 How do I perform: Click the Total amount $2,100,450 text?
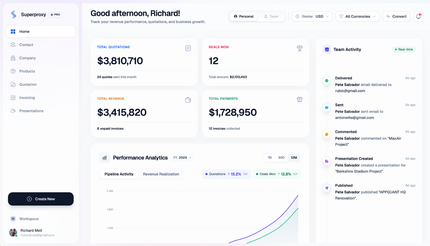click(x=228, y=77)
